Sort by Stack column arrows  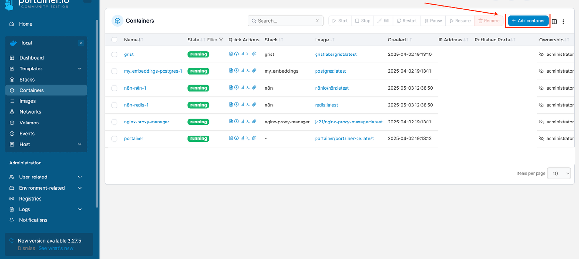[280, 40]
